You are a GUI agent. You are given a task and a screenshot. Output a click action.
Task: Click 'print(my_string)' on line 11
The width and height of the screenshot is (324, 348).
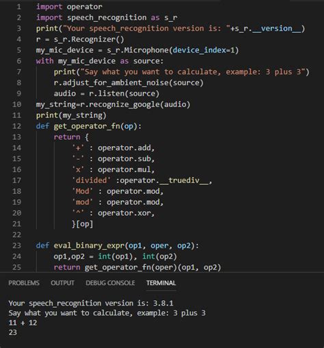pos(71,115)
